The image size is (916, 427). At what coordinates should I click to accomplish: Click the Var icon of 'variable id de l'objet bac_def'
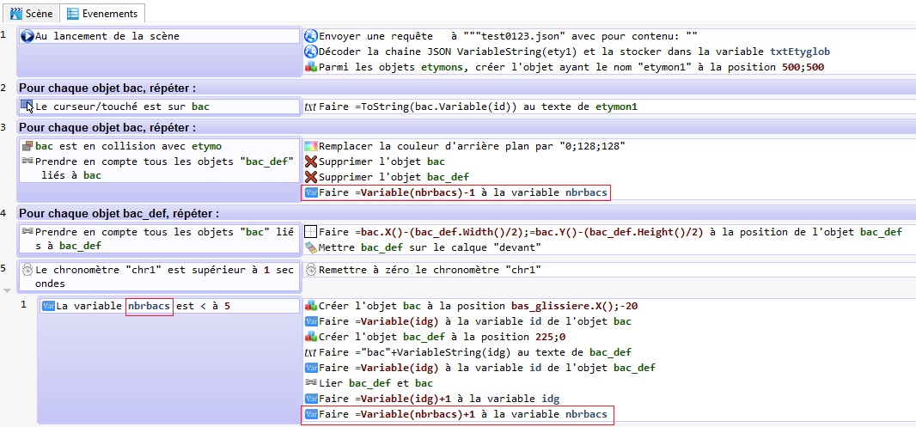click(311, 368)
